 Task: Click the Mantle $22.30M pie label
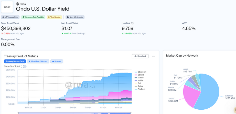coord(172,89)
